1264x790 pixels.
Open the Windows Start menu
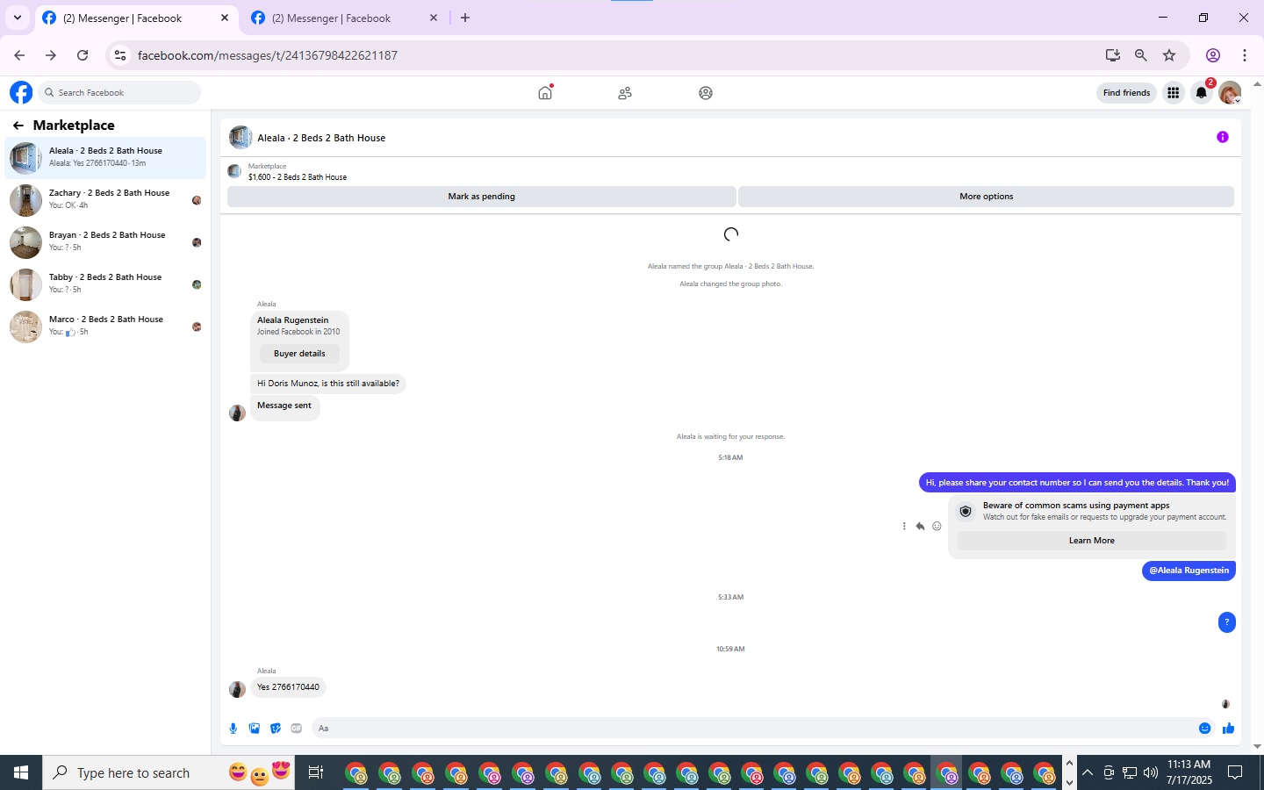[x=21, y=772]
